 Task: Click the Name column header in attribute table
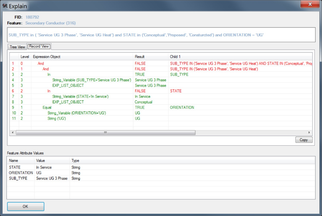click(x=21, y=161)
